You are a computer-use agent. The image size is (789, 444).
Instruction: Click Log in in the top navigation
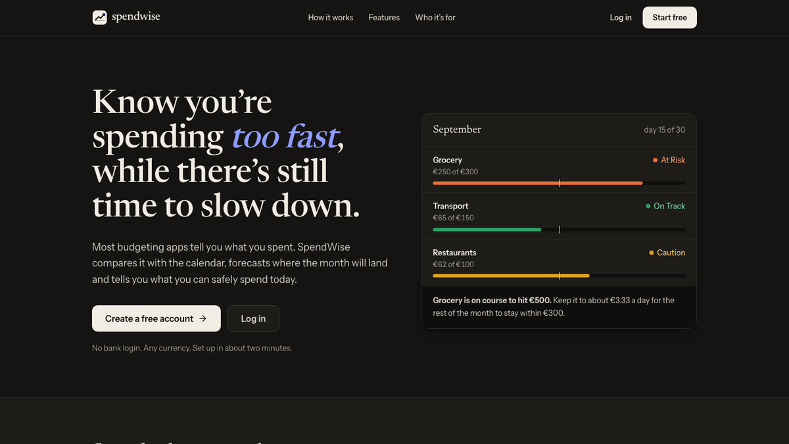(x=621, y=18)
